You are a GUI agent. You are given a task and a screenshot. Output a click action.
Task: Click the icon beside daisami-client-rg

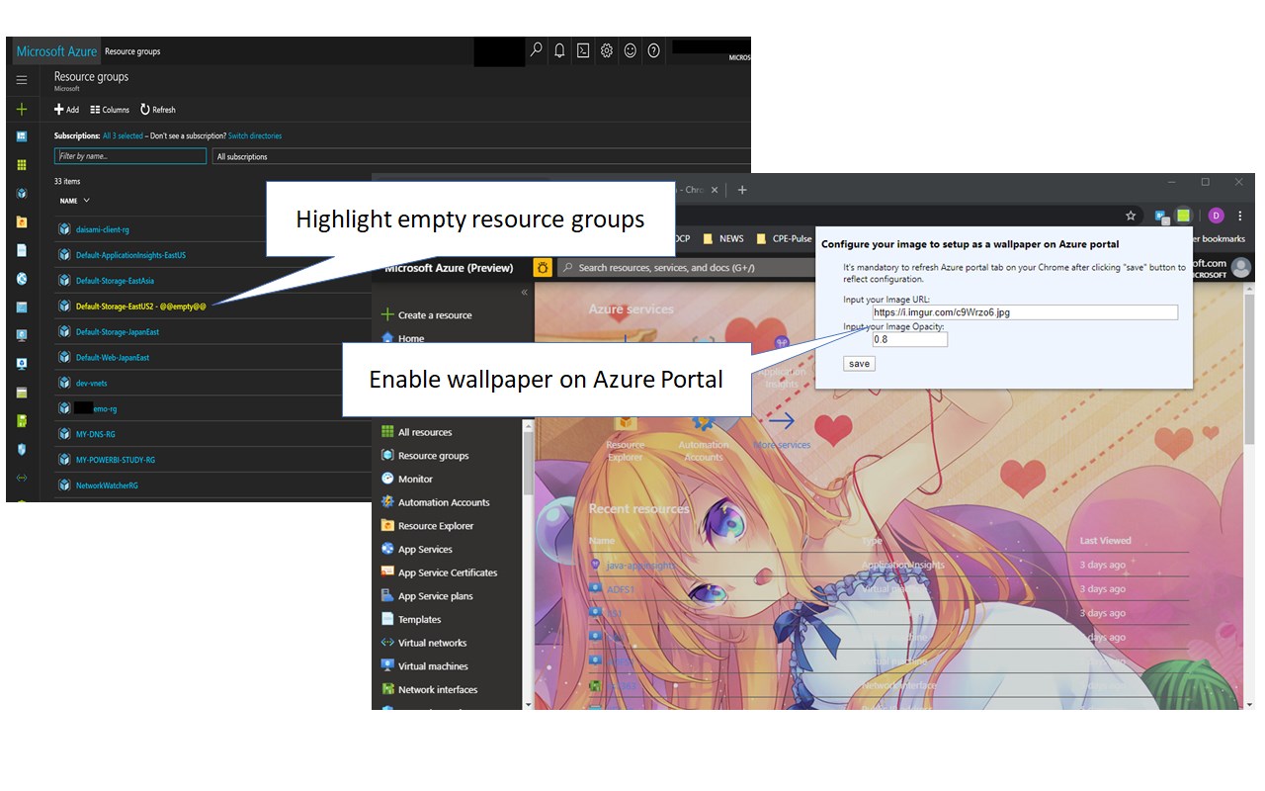click(64, 229)
